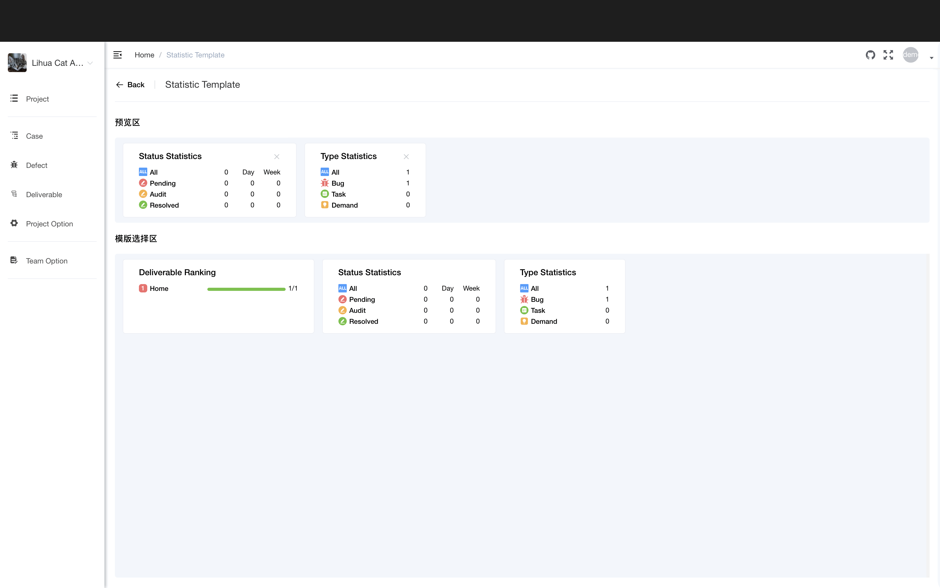The height and width of the screenshot is (588, 940).
Task: Click the Task icon in template Type Statistics
Action: (524, 310)
